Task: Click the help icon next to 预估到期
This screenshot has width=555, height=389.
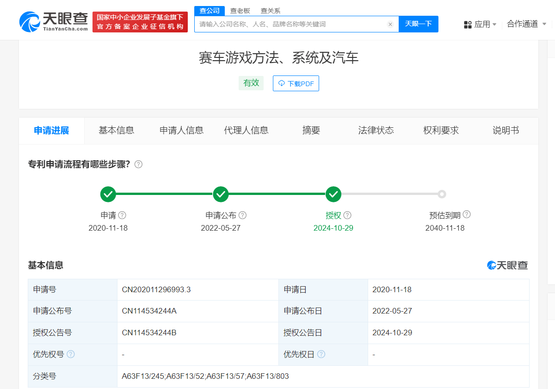Action: coord(467,214)
